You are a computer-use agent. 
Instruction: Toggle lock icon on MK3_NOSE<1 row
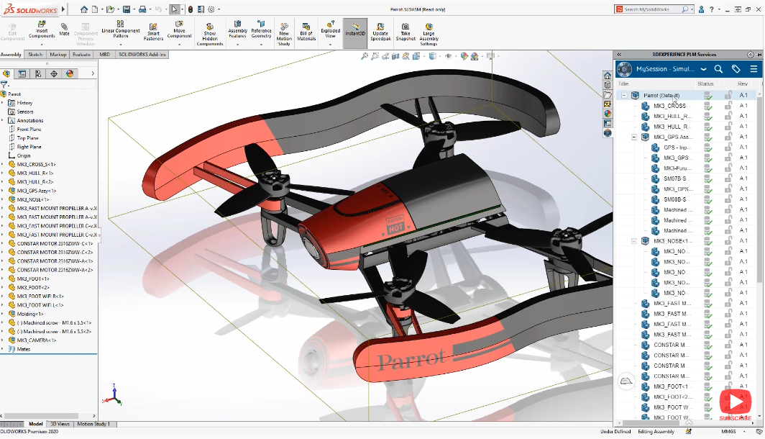coord(728,241)
